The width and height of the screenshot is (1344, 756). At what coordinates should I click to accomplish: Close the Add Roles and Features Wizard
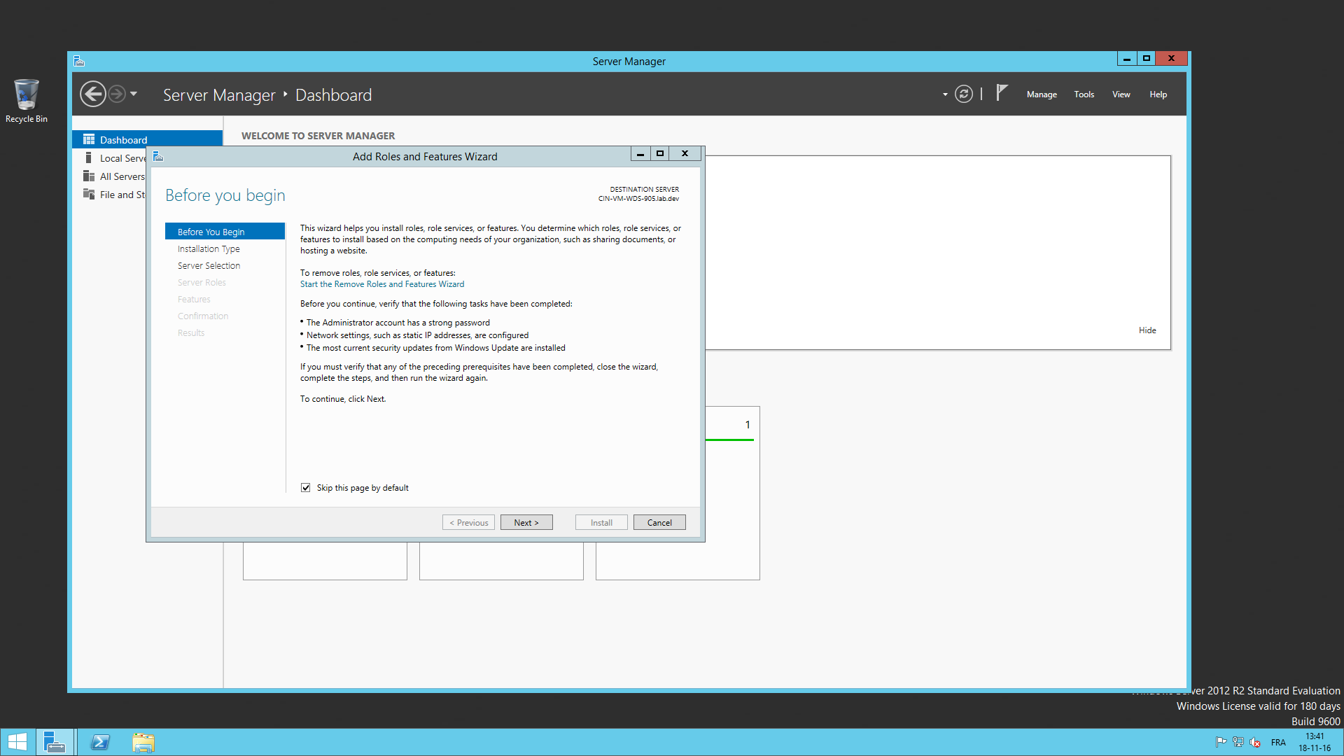pos(685,153)
